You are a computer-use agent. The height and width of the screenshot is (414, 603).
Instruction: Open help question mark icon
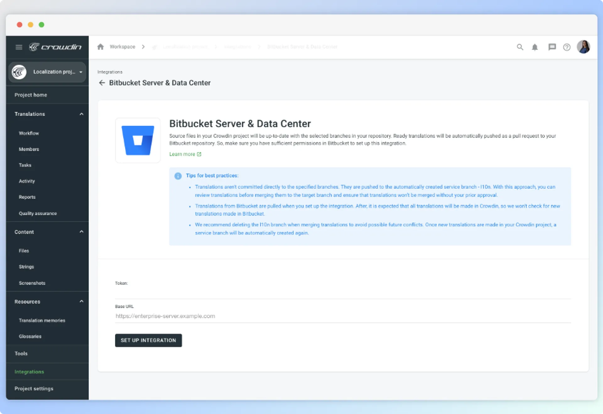pos(567,47)
